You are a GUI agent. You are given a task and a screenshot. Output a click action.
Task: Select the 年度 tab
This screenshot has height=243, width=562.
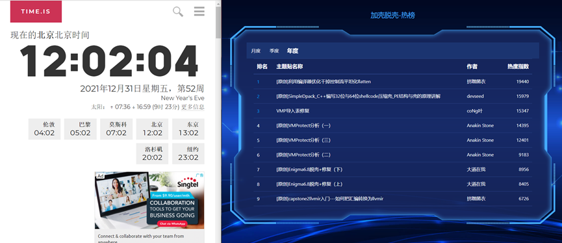(292, 51)
